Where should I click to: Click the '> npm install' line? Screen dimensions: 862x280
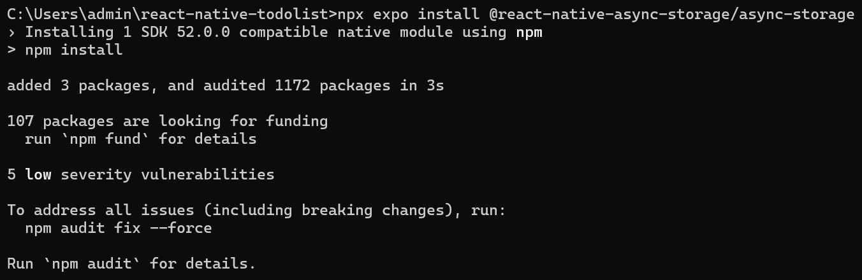pyautogui.click(x=65, y=50)
